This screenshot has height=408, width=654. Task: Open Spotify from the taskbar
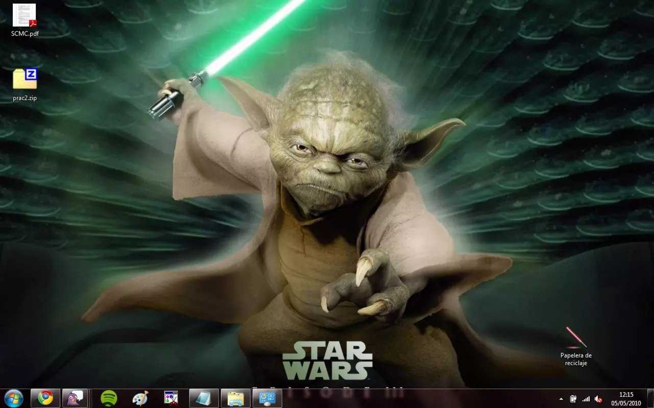[x=109, y=398]
